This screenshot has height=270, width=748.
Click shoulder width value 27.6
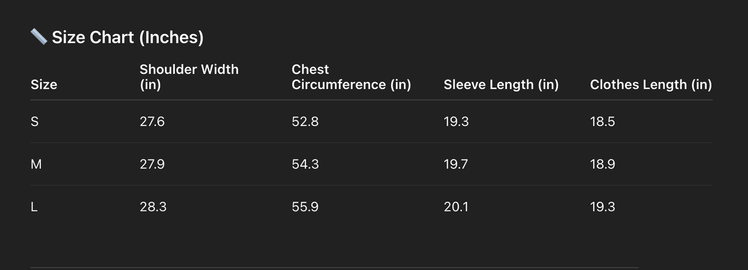pyautogui.click(x=152, y=122)
